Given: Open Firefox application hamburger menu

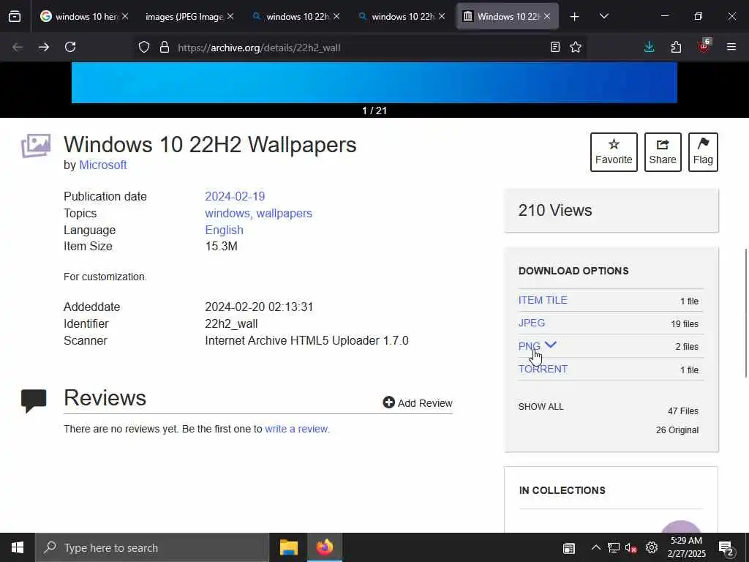Looking at the screenshot, I should click(x=731, y=48).
